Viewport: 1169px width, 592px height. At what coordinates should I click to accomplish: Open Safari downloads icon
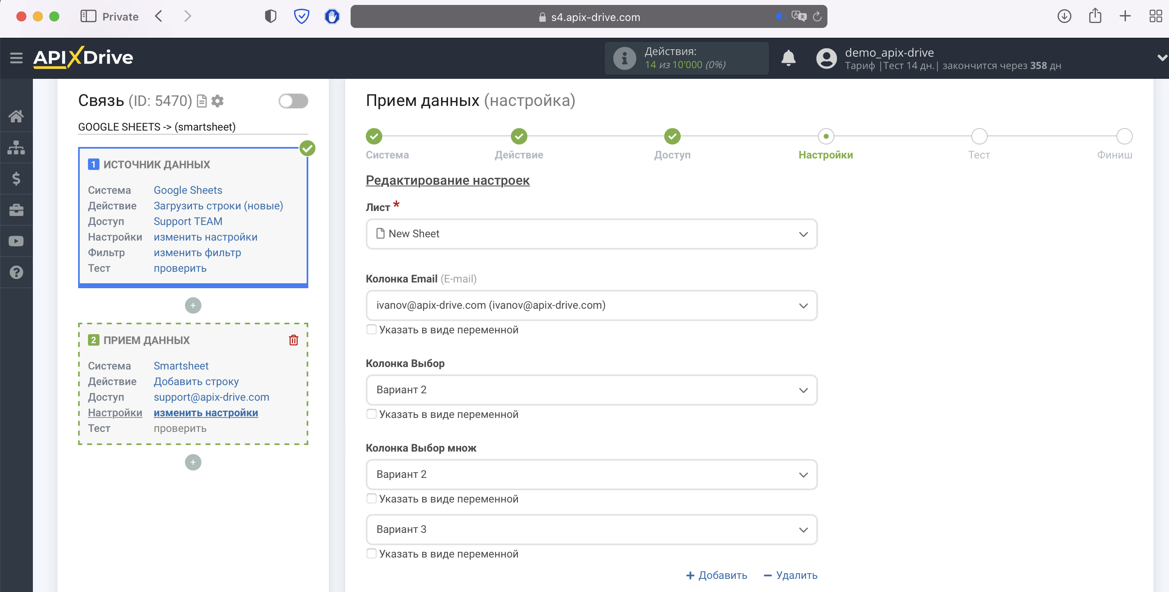coord(1064,16)
